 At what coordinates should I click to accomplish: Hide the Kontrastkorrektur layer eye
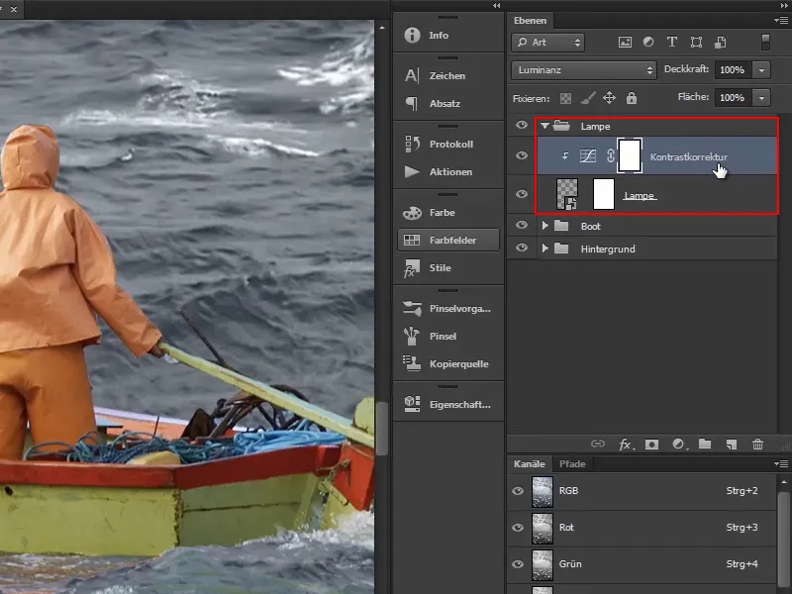pos(522,155)
